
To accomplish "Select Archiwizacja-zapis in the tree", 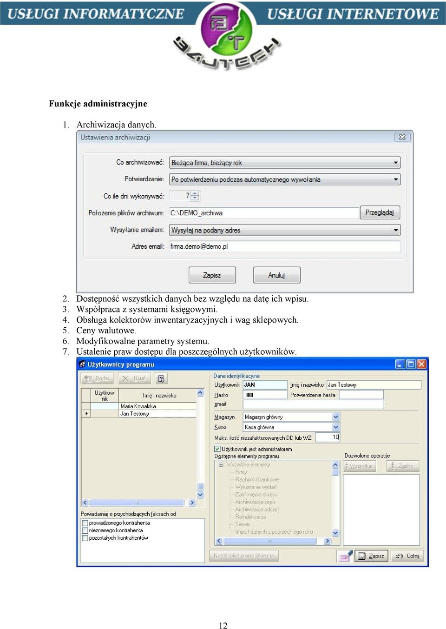I will (255, 502).
